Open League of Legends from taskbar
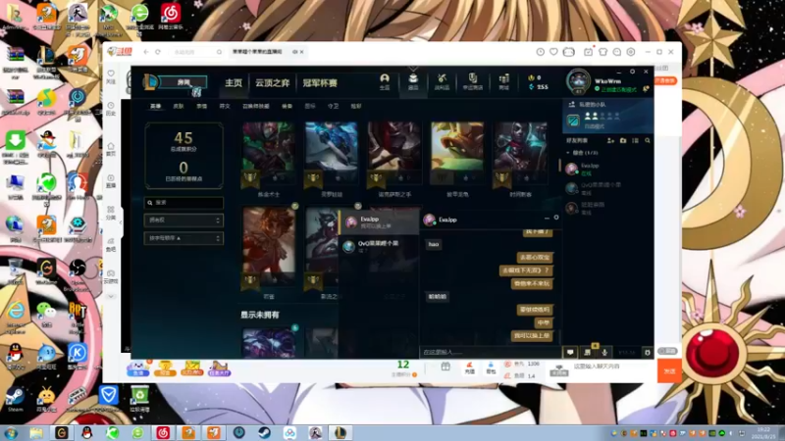The height and width of the screenshot is (441, 785). (340, 432)
